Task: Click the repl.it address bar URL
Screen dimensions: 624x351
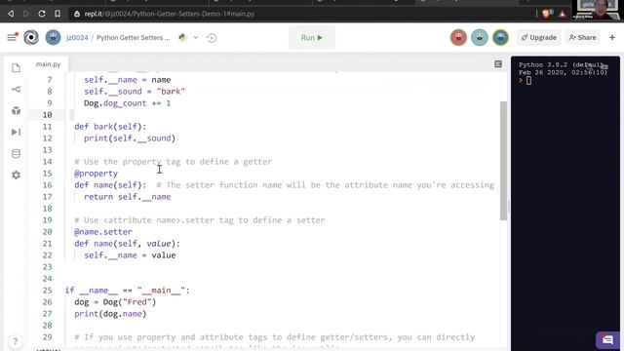Action: tap(169, 14)
